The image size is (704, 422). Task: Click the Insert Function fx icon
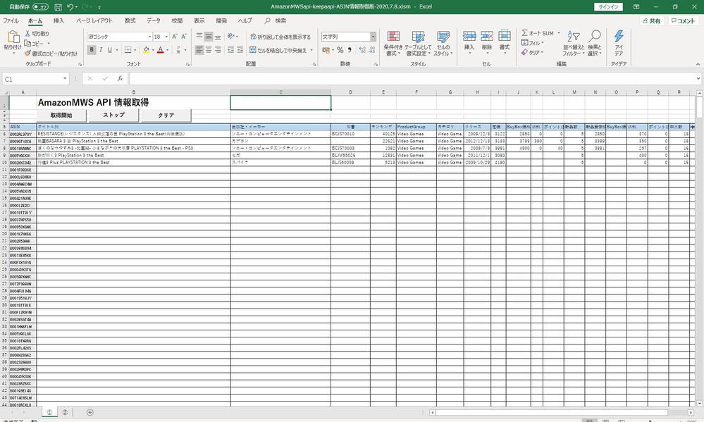point(120,79)
